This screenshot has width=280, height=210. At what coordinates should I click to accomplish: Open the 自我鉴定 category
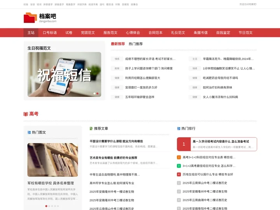click(x=223, y=33)
